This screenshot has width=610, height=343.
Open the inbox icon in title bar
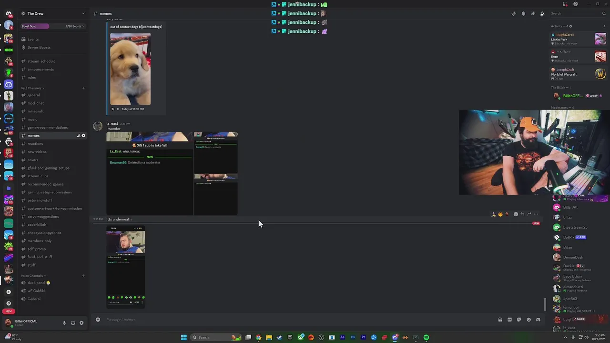click(x=565, y=4)
